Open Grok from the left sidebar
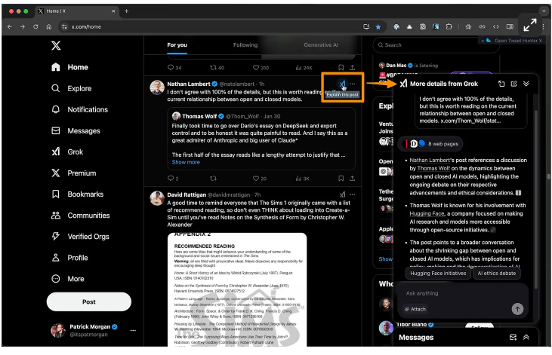This screenshot has height=355, width=552. coord(67,151)
